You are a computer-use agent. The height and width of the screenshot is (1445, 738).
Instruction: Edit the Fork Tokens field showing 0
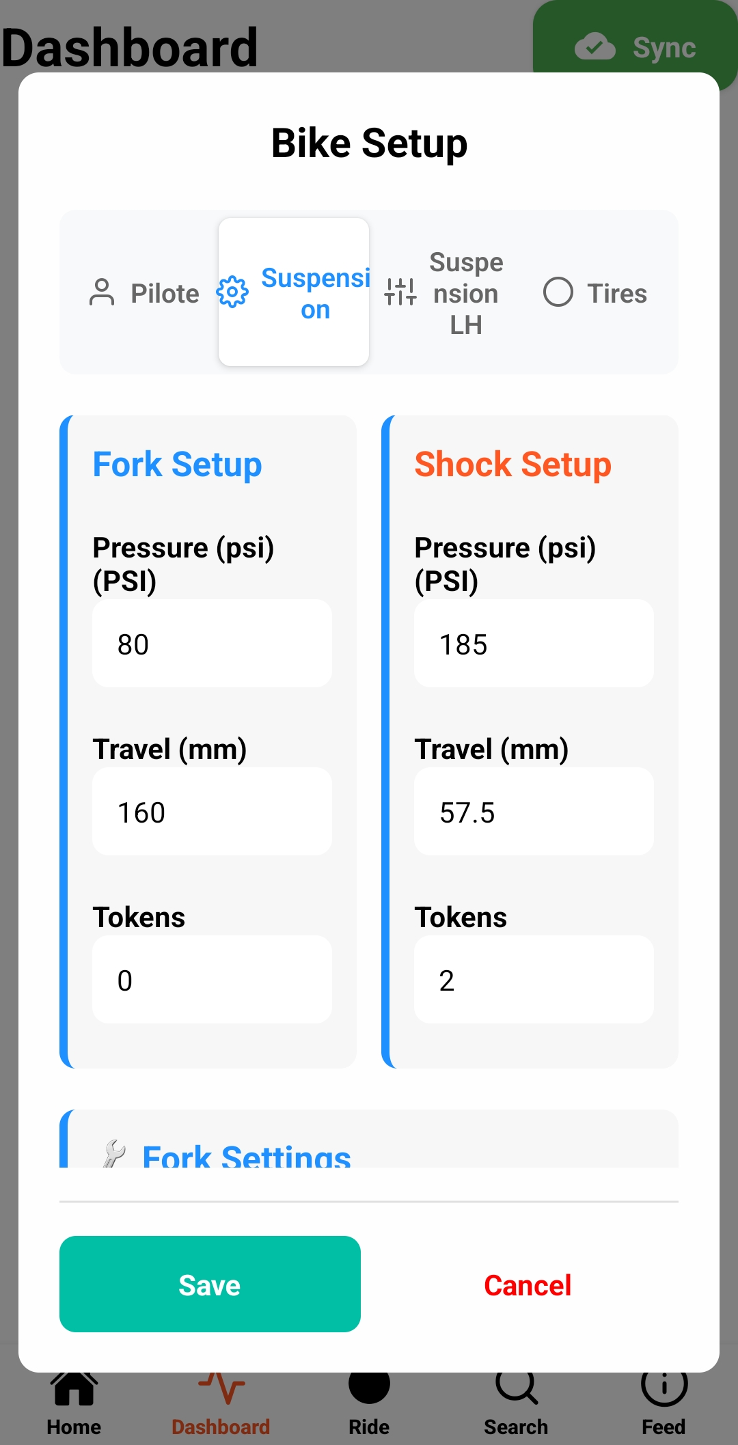pos(212,980)
